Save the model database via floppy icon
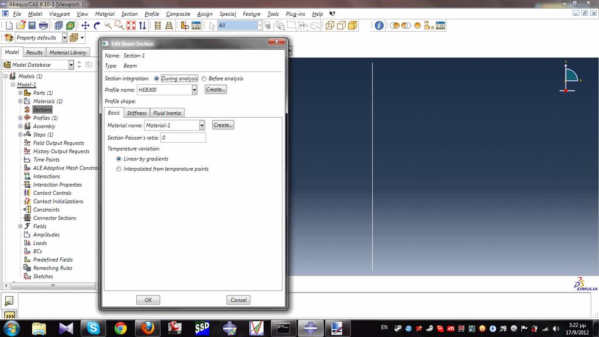599x337 pixels. [32, 26]
